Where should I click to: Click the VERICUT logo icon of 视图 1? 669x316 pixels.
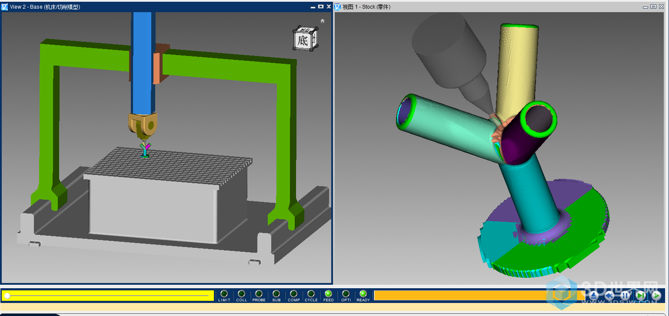click(x=338, y=7)
